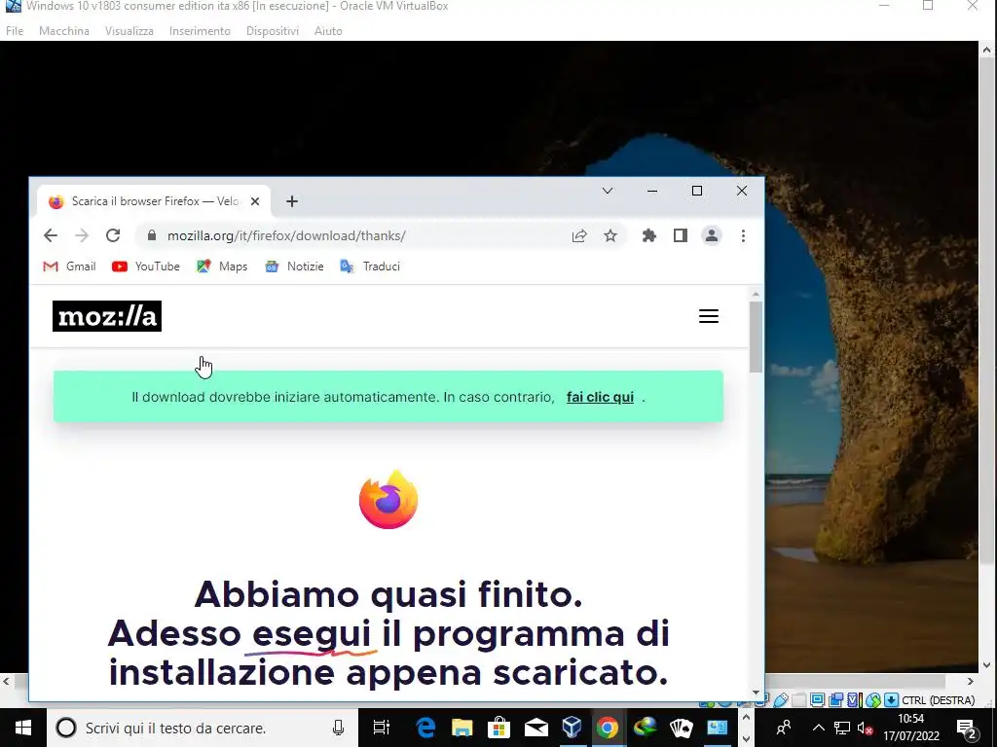Click the Cortana search box

coord(203,728)
